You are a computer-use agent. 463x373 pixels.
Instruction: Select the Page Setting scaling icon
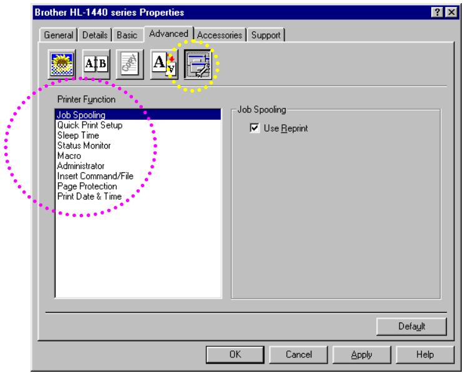click(164, 64)
